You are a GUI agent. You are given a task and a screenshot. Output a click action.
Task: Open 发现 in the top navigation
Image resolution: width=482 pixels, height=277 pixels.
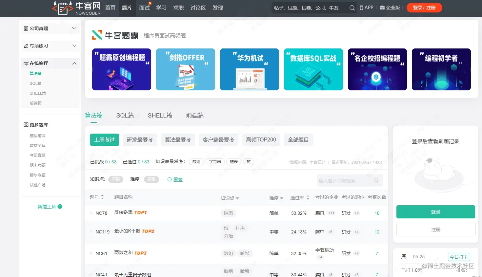(x=218, y=8)
